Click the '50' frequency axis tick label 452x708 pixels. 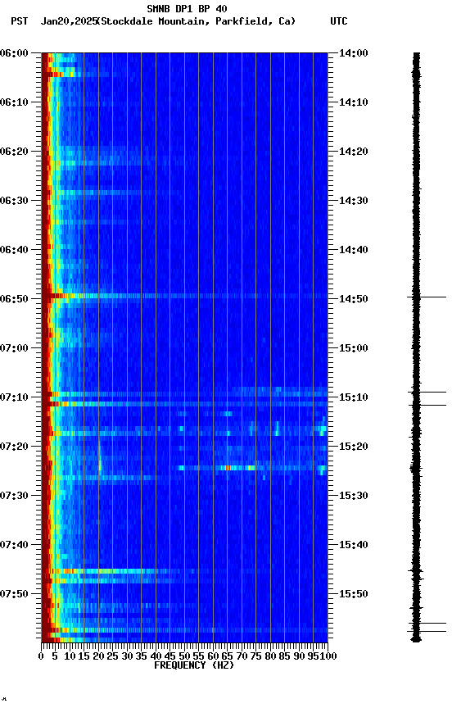pos(184,656)
